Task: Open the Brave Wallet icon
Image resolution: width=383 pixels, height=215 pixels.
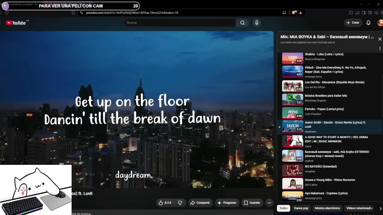Action: coord(370,13)
